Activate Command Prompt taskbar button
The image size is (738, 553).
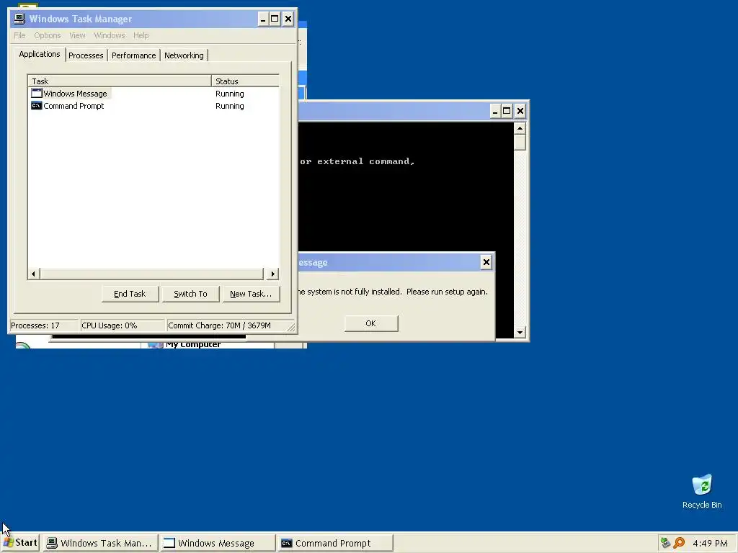334,543
